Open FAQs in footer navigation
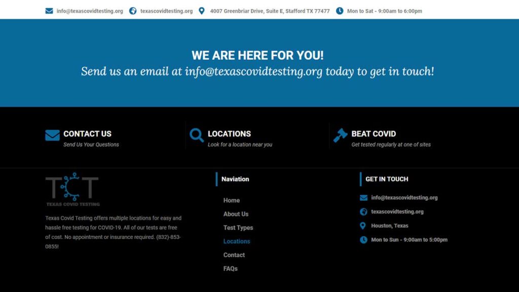Image resolution: width=519 pixels, height=292 pixels. pos(231,269)
